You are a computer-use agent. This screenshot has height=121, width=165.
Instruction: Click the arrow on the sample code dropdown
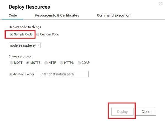coord(38,45)
